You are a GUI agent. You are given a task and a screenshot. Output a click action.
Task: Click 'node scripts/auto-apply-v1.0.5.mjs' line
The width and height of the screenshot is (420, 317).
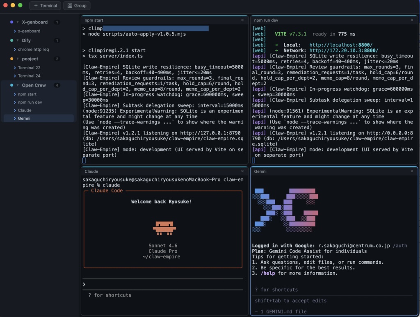[x=137, y=34]
